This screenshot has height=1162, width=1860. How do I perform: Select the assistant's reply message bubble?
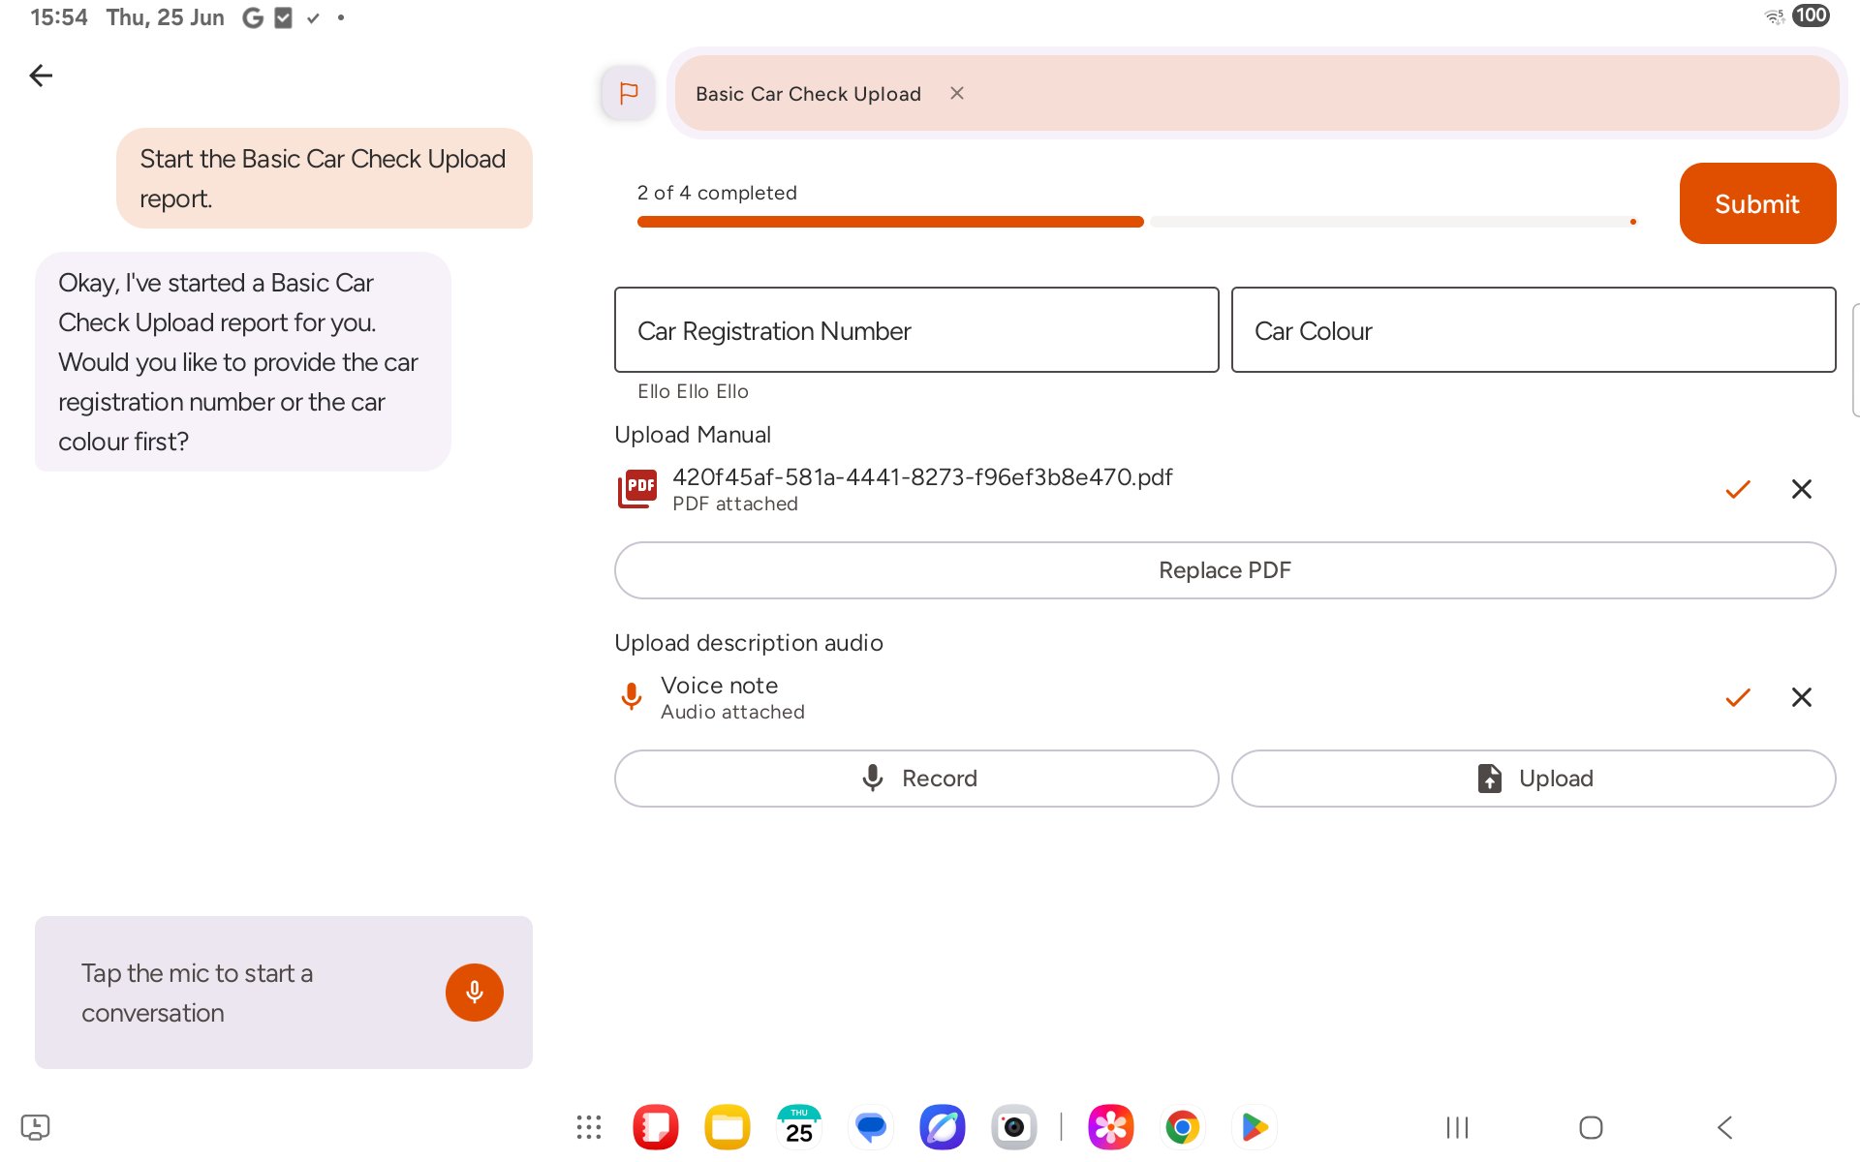click(243, 362)
